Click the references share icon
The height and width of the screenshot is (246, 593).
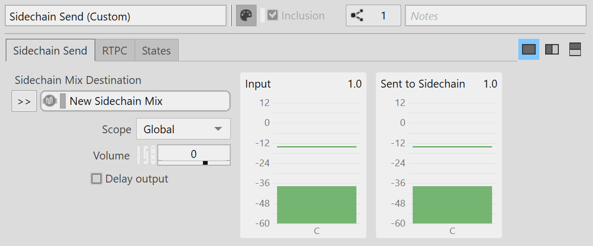coord(357,16)
